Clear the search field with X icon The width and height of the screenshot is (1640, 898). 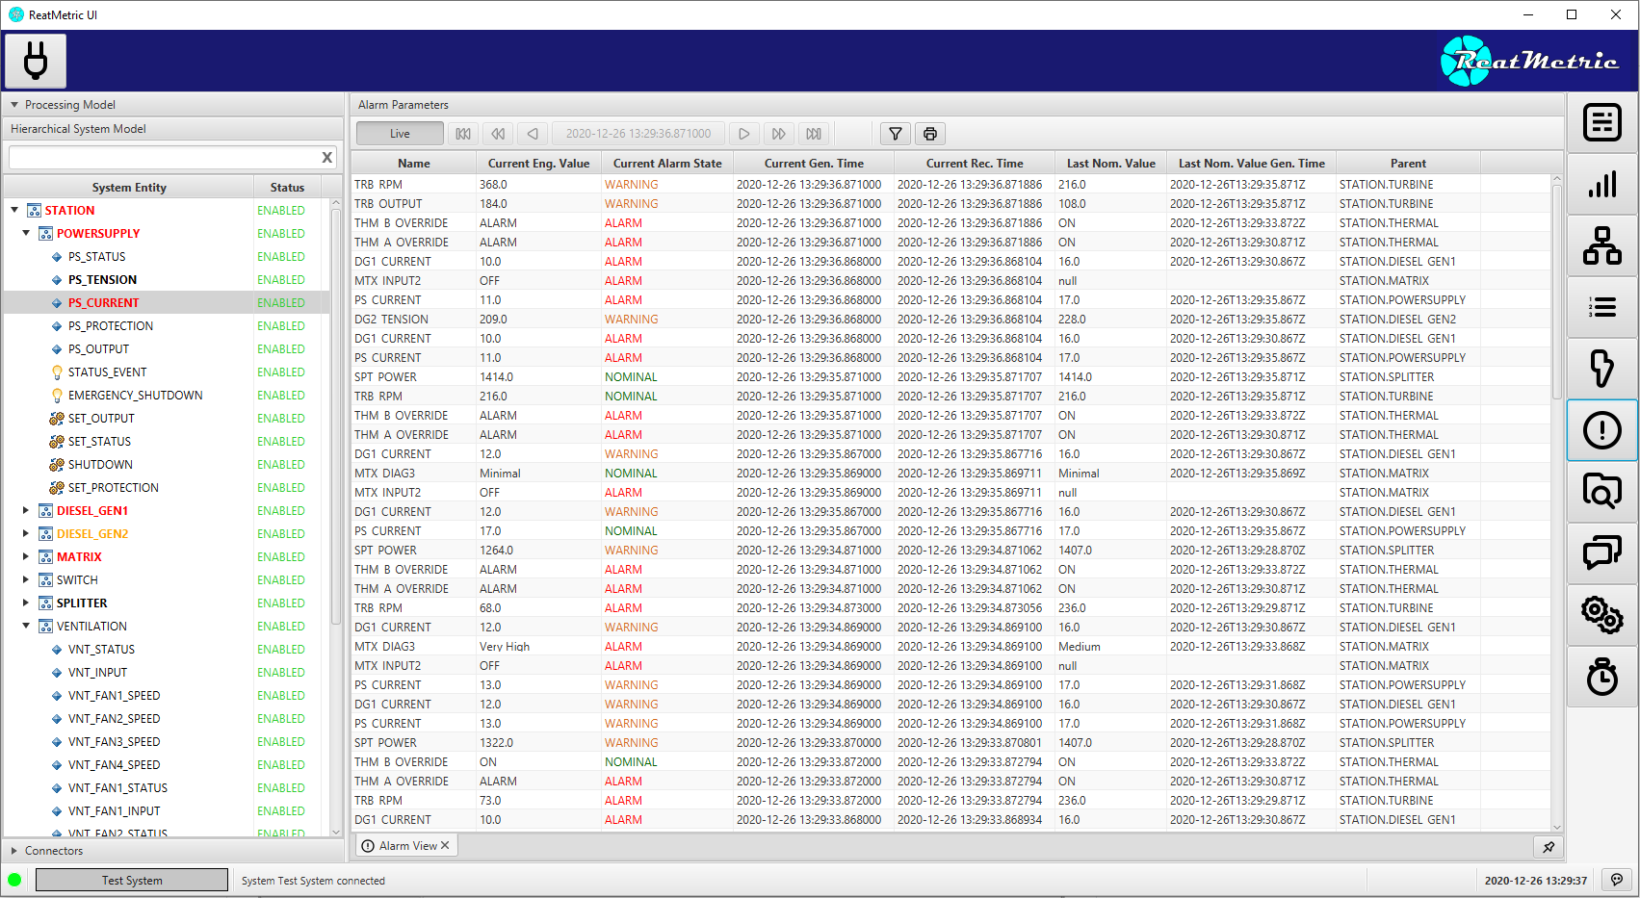(327, 157)
